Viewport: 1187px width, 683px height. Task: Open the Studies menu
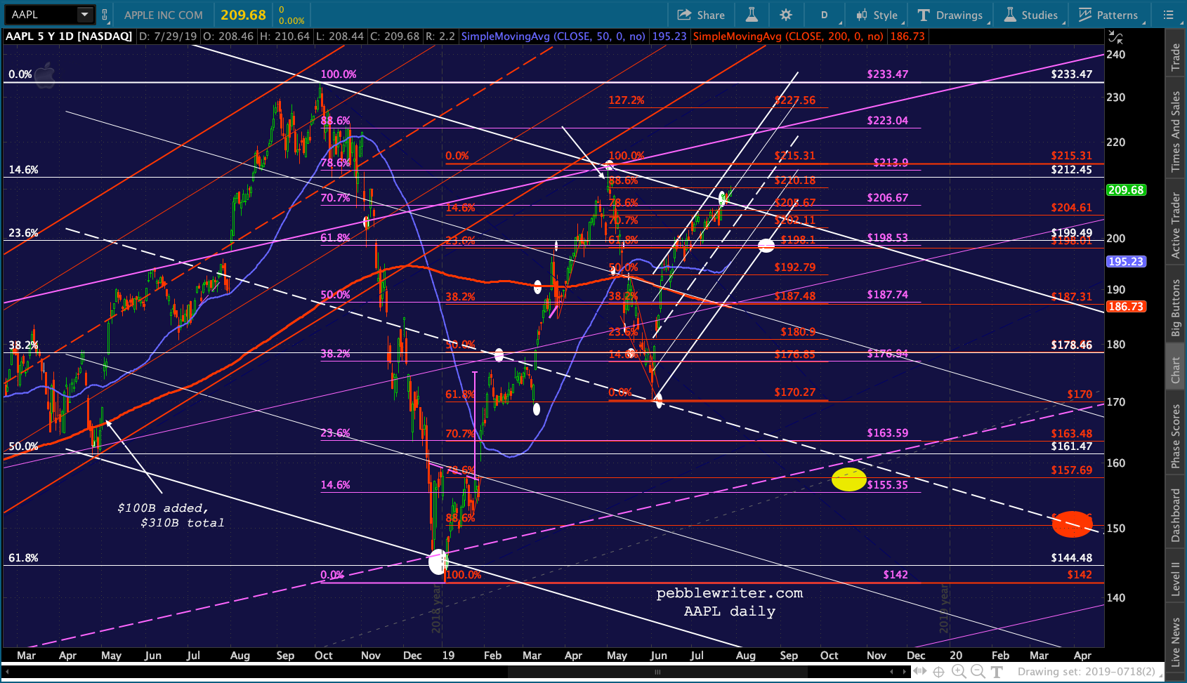[1031, 15]
